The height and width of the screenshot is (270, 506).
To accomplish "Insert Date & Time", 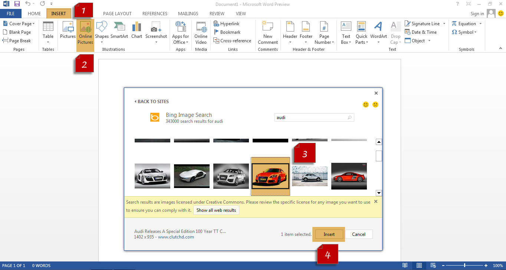I will click(x=421, y=32).
